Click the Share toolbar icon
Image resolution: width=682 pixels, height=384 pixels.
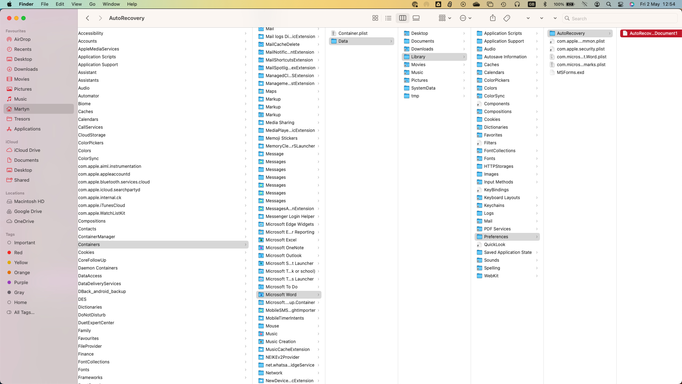tap(493, 18)
